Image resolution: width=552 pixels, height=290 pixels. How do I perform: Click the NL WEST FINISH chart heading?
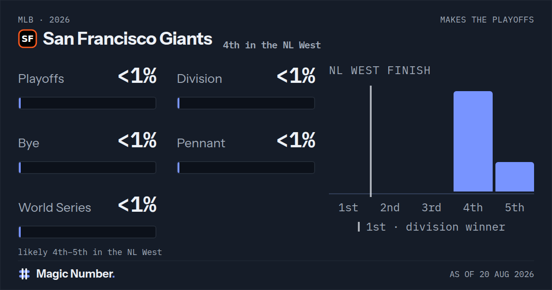380,70
